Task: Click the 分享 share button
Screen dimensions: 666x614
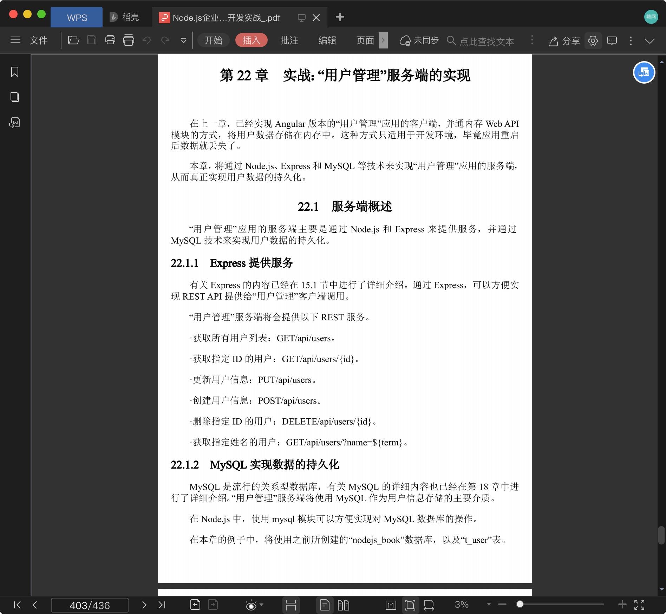Action: [564, 41]
